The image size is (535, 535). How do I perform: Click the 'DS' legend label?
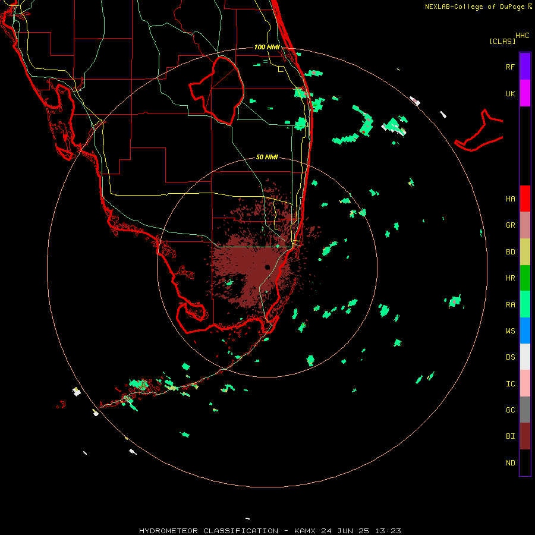point(510,357)
